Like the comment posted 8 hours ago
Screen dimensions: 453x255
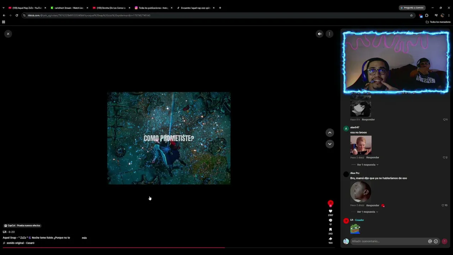444,120
